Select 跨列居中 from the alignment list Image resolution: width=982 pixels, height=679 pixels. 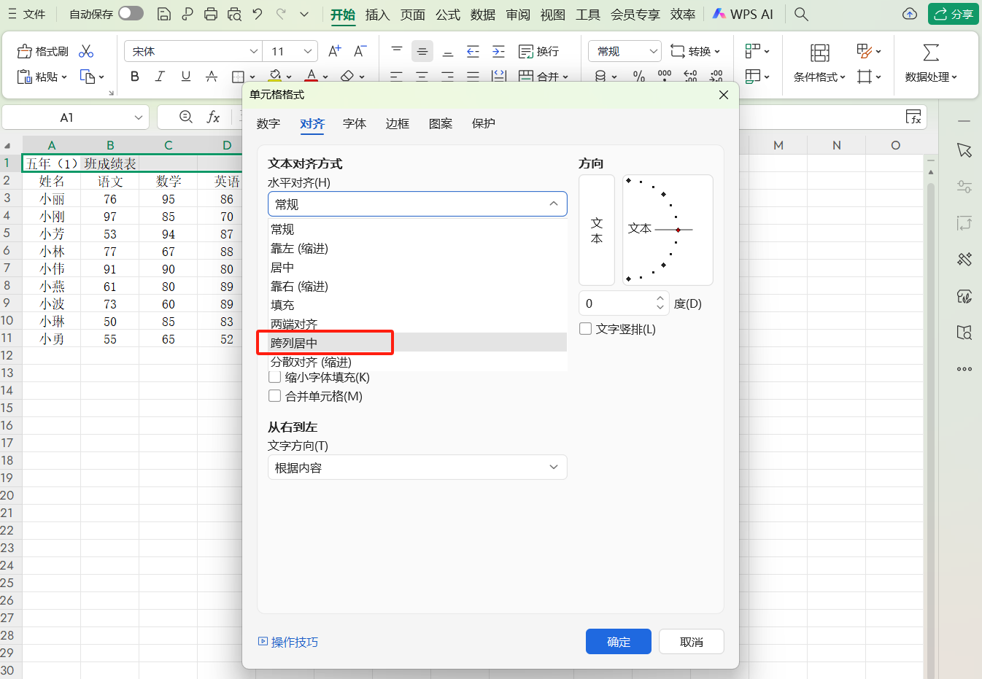tap(294, 343)
